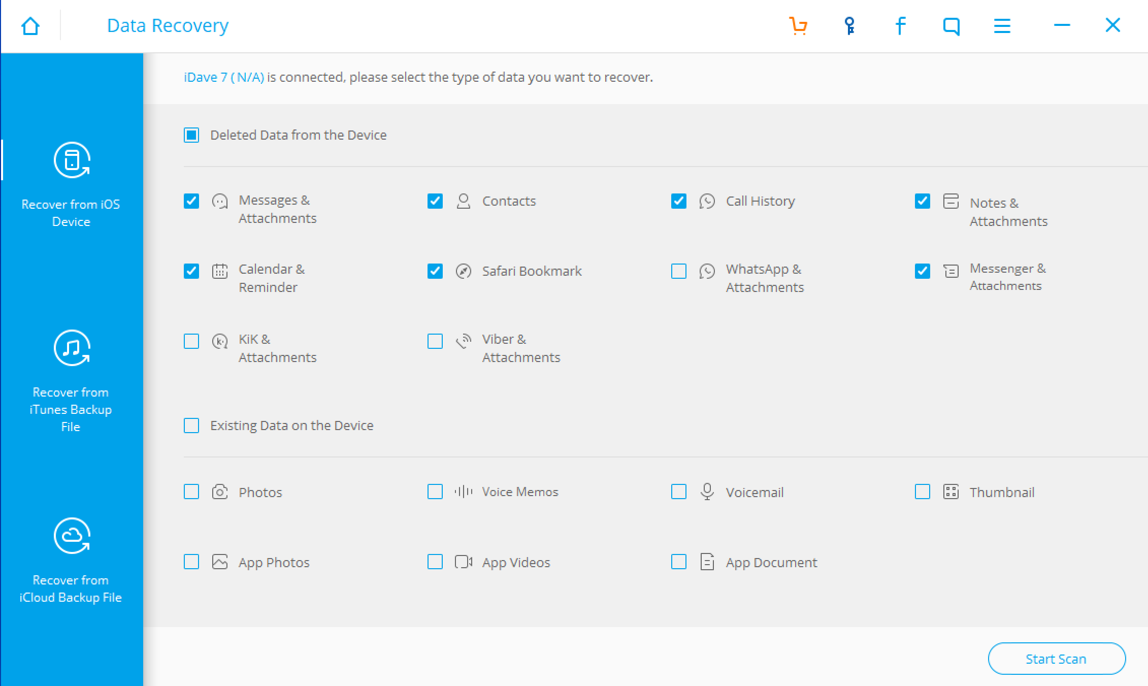Enable KiK & Attachments checkbox
This screenshot has height=686, width=1148.
point(191,341)
